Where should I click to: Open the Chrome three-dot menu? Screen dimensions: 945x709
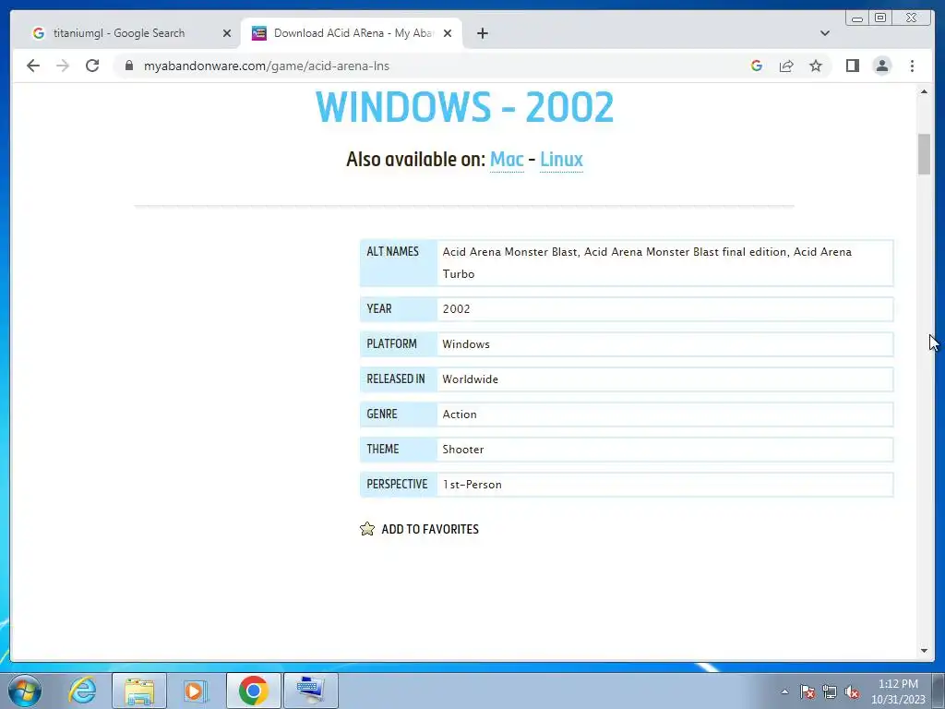click(x=912, y=66)
